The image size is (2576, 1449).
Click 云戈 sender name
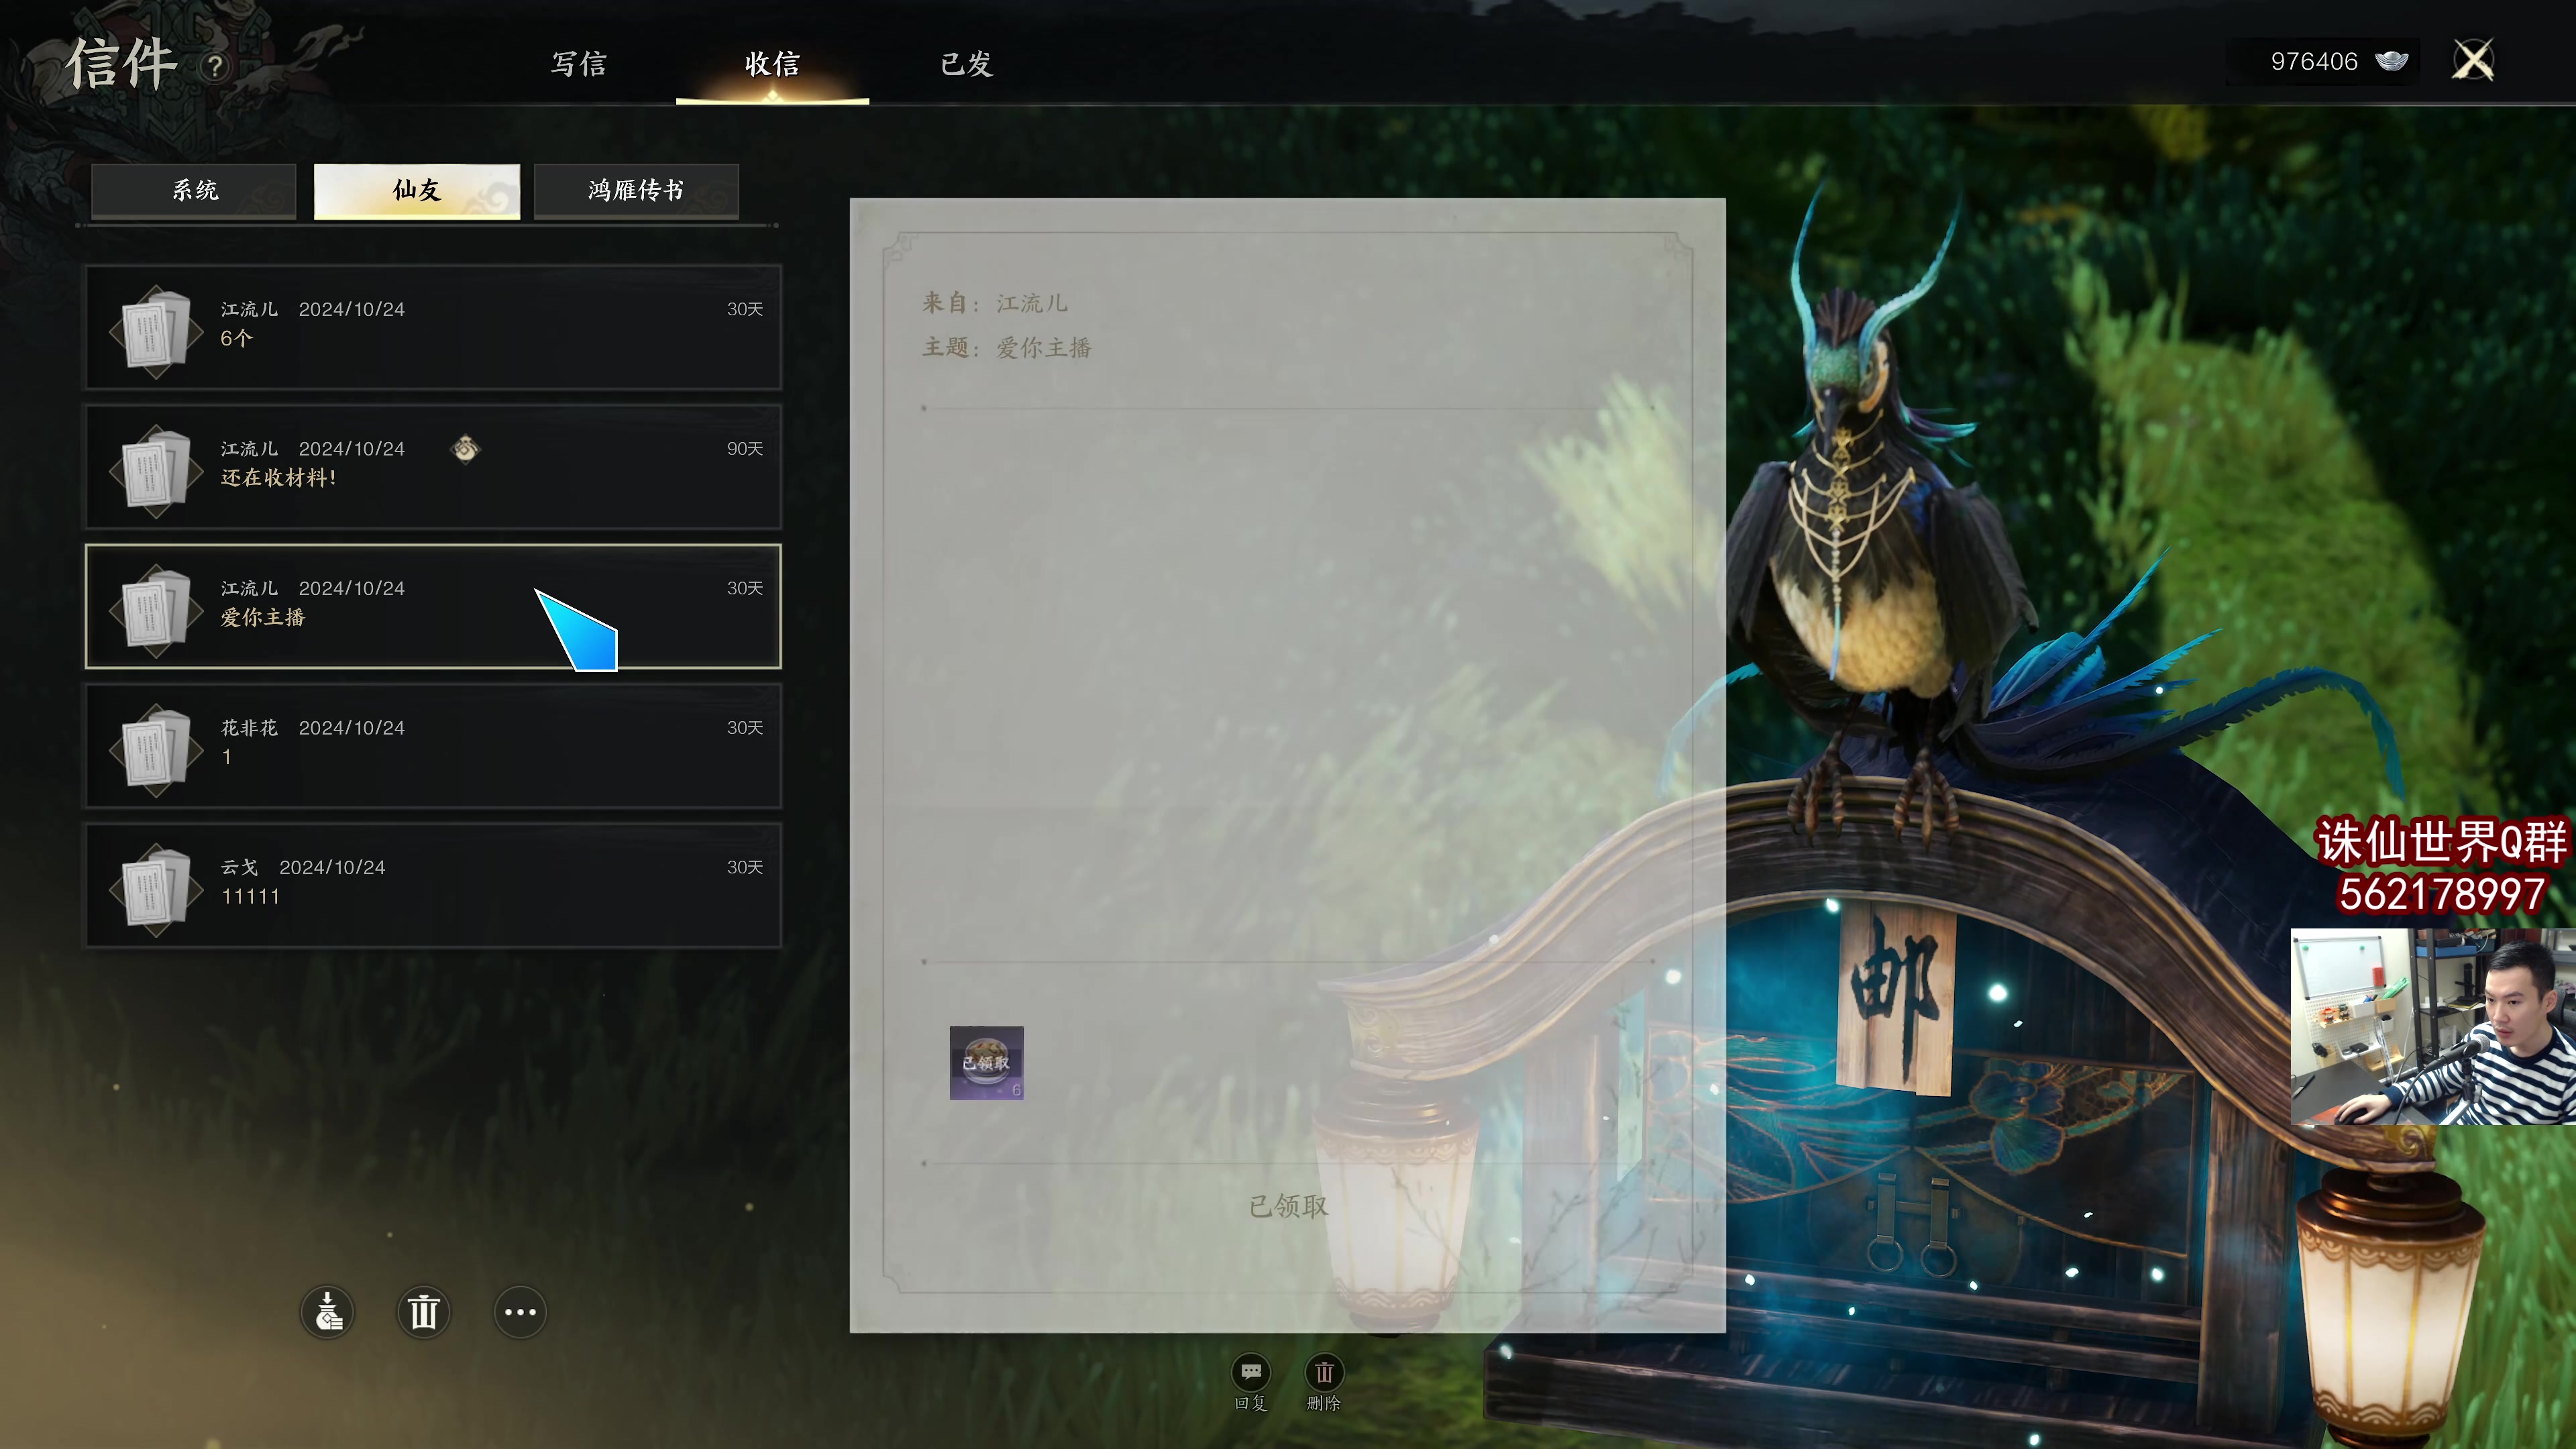pos(239,867)
